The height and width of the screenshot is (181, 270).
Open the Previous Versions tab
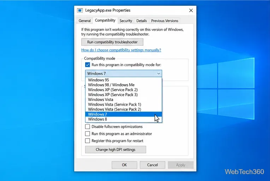click(165, 21)
